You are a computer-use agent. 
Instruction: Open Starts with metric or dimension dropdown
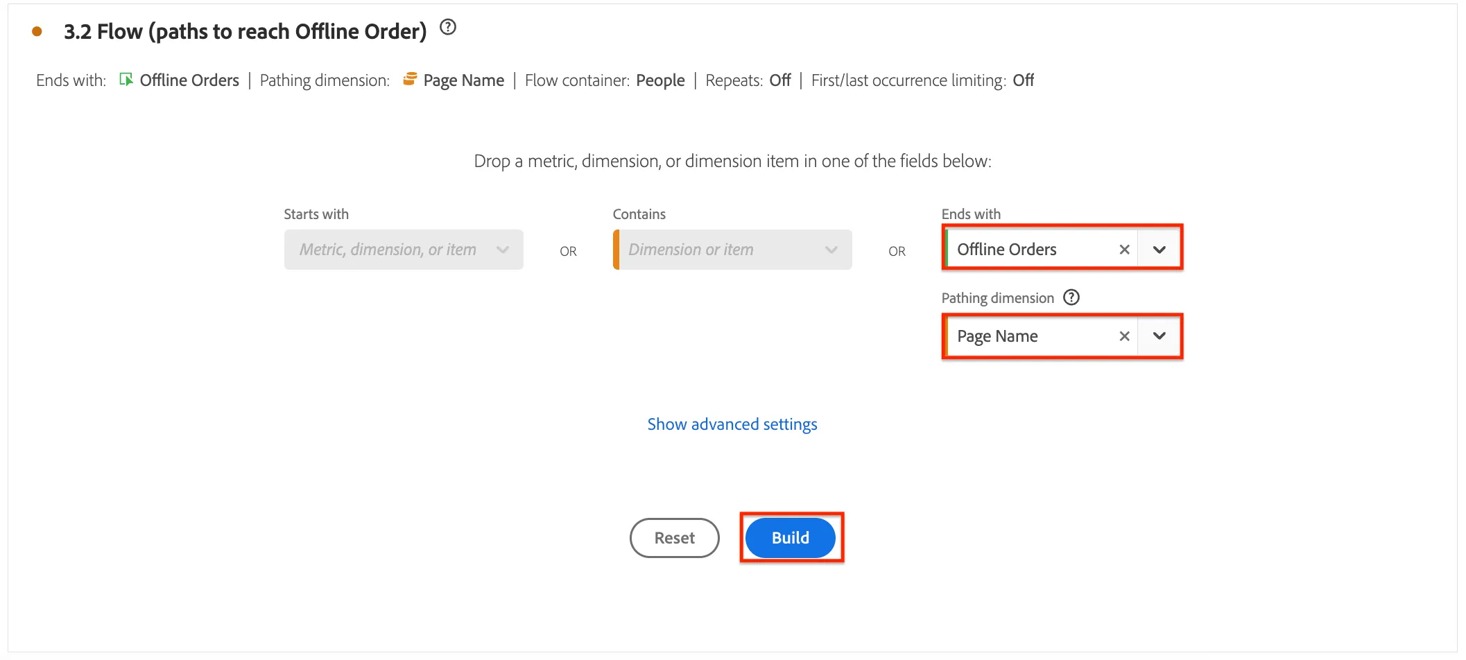coord(404,250)
